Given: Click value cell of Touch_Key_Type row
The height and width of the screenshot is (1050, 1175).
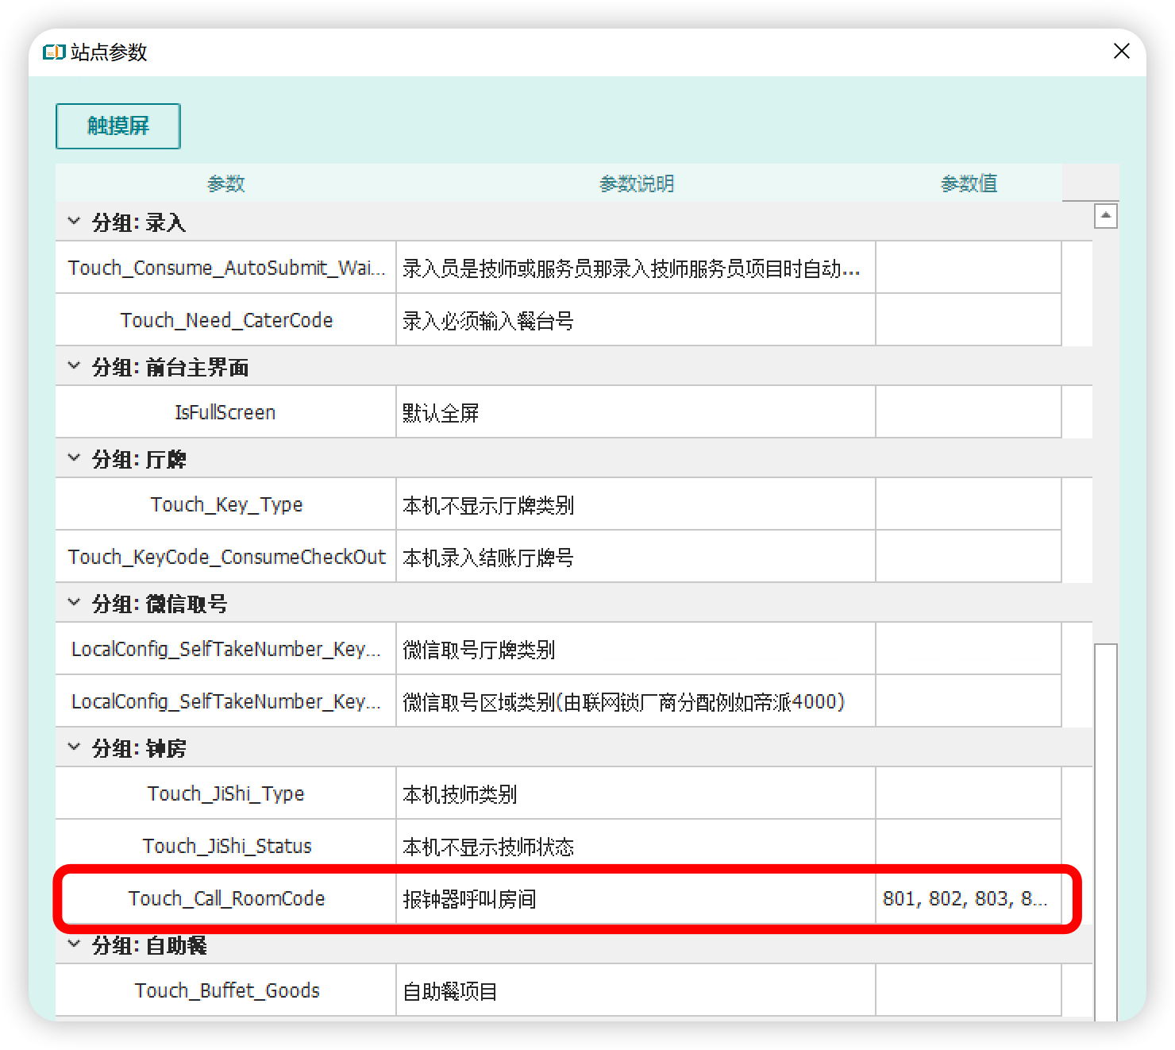Looking at the screenshot, I should (969, 504).
